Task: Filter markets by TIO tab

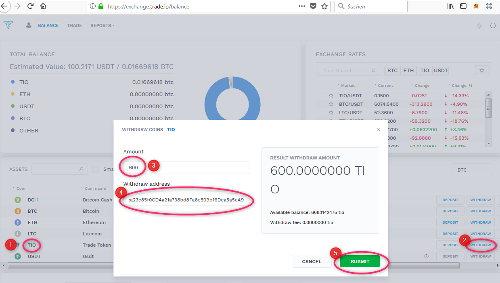Action: click(425, 70)
